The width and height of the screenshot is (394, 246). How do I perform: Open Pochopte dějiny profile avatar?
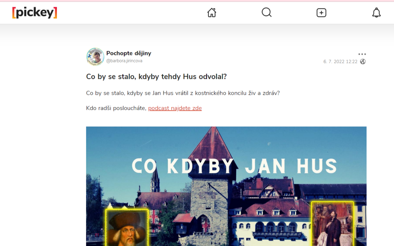(x=95, y=57)
